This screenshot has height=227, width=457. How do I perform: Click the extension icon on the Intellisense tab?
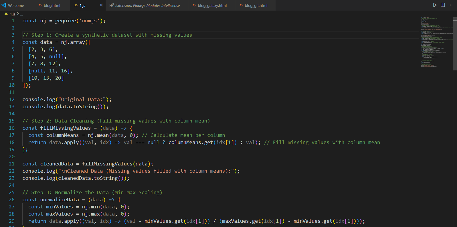(x=112, y=5)
